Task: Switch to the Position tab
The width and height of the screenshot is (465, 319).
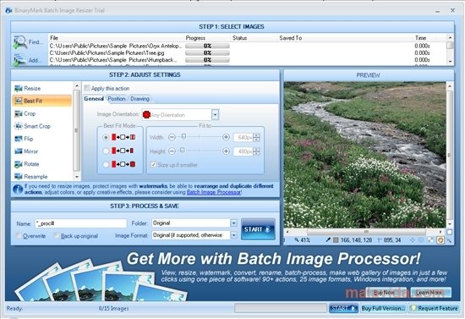Action: (117, 98)
